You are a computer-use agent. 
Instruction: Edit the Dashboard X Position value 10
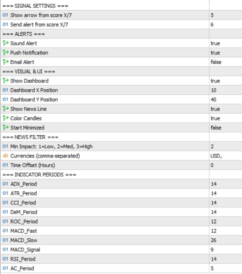(x=214, y=90)
